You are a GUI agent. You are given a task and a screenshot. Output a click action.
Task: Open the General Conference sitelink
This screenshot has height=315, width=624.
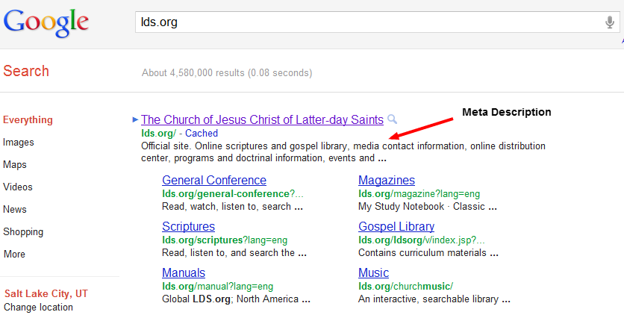(x=213, y=180)
